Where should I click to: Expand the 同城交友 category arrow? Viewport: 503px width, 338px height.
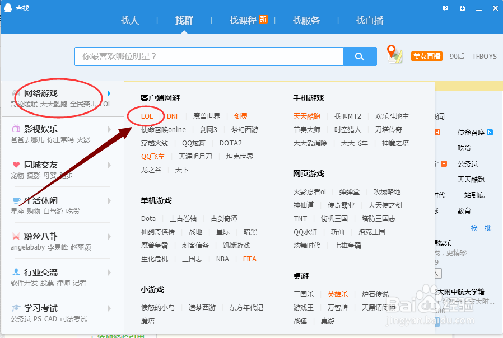[x=109, y=165]
